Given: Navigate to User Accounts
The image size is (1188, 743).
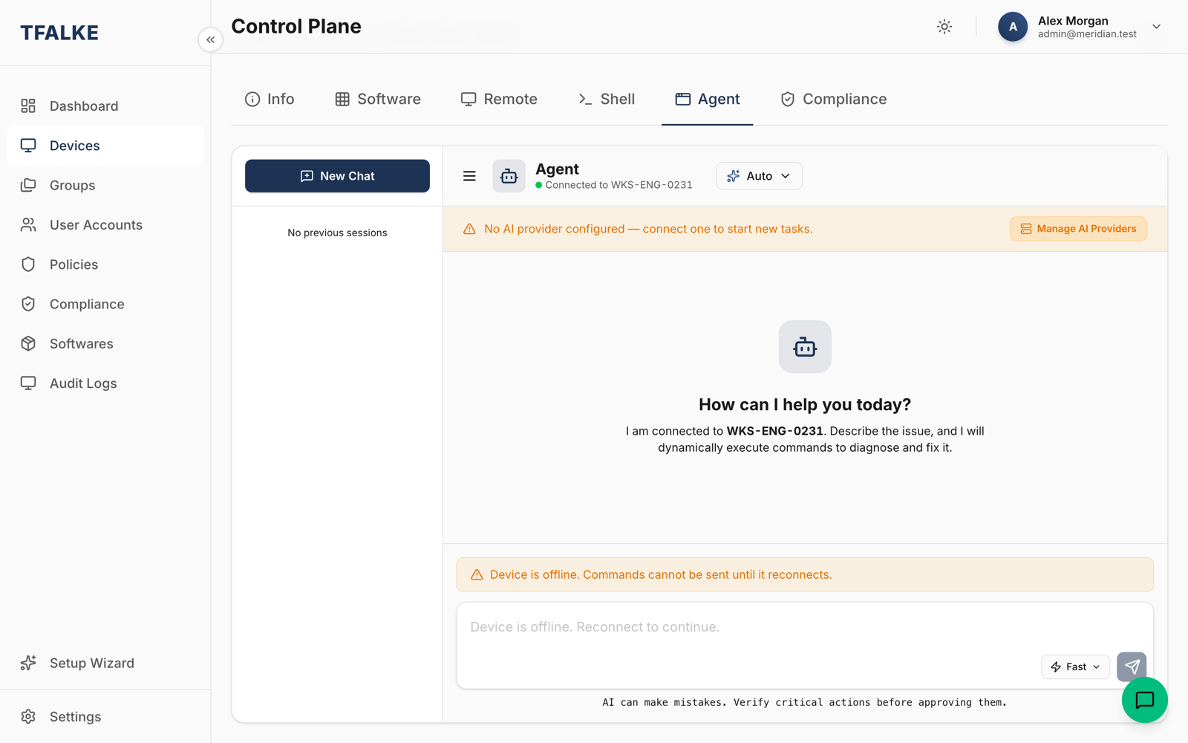Looking at the screenshot, I should click(x=105, y=225).
